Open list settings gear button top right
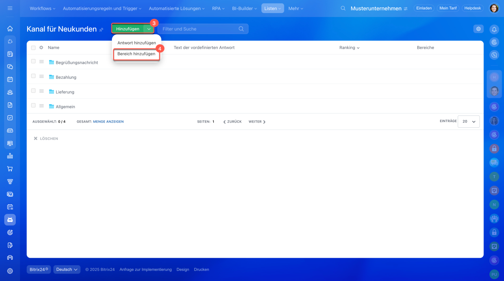Screen dimensions: 504x281 tap(478, 29)
